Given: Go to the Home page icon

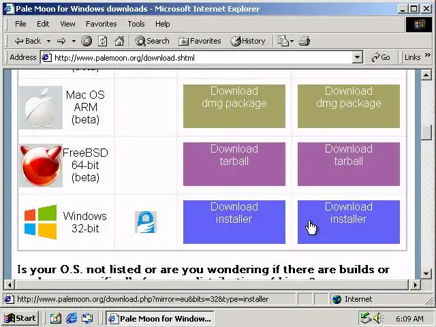Looking at the screenshot, I should click(x=119, y=41).
